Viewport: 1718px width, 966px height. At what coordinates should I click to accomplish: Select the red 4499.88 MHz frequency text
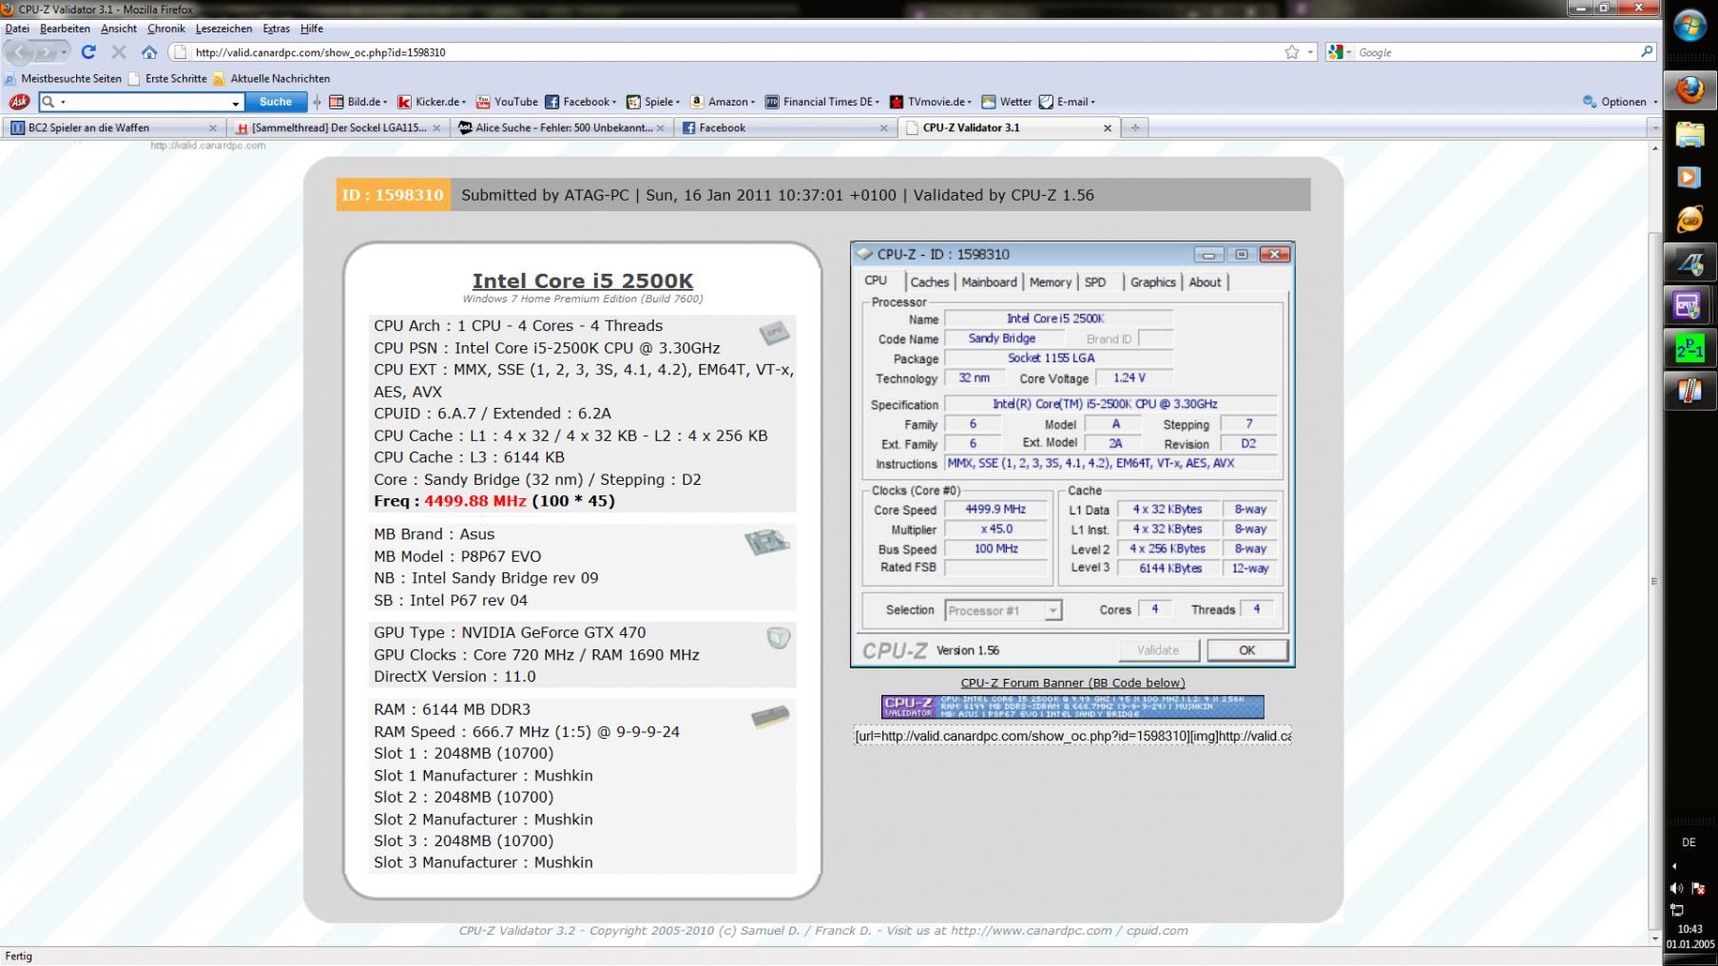[x=475, y=501]
